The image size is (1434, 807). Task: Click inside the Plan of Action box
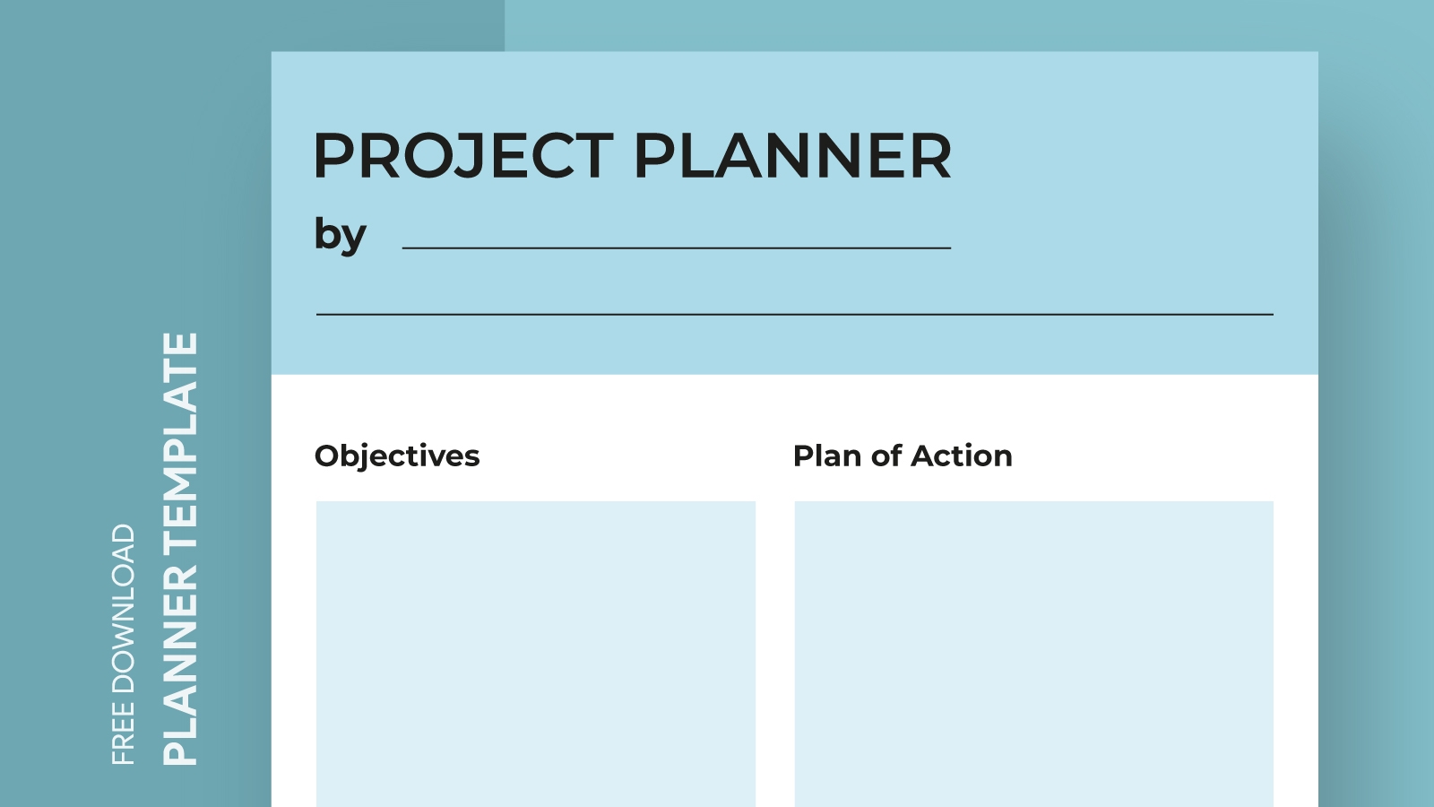click(1033, 653)
